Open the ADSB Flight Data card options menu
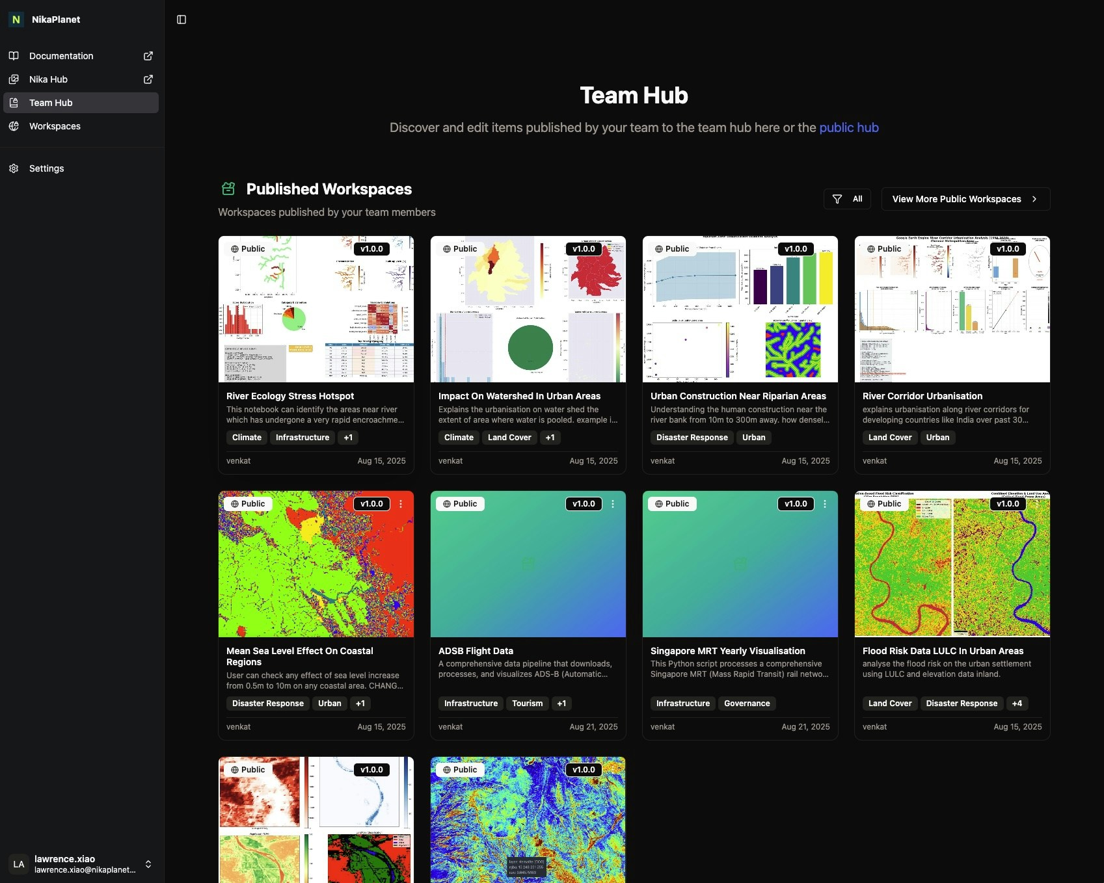This screenshot has height=883, width=1104. [613, 504]
